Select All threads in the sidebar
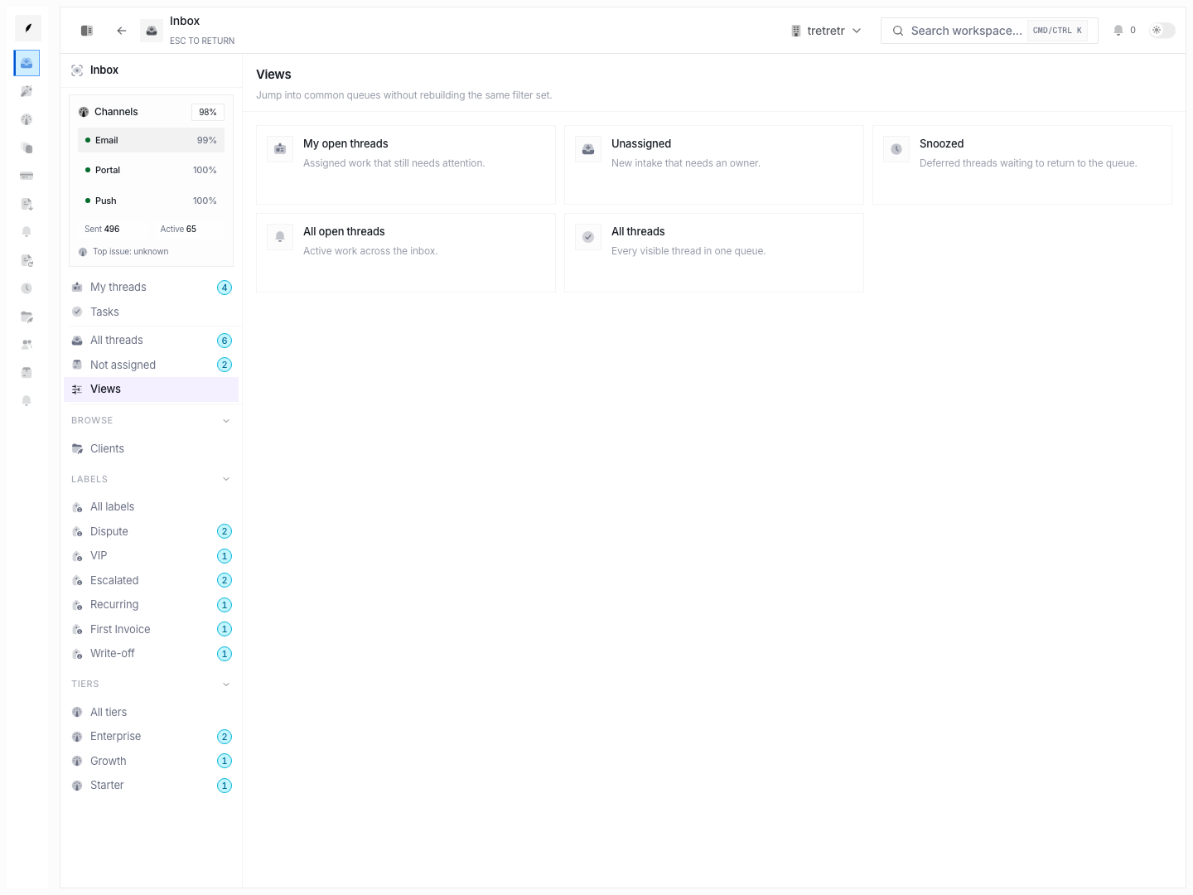The height and width of the screenshot is (895, 1193). 151,341
